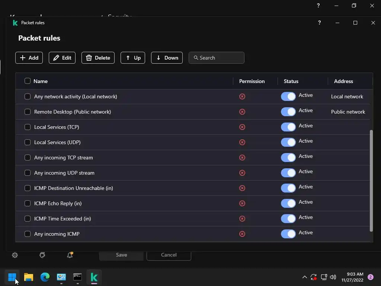Show hidden icons tray chevron
This screenshot has width=381, height=286.
[304, 277]
